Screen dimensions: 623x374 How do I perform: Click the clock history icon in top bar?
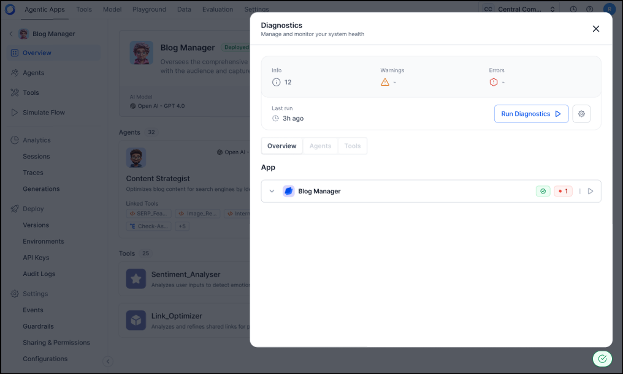pyautogui.click(x=573, y=9)
